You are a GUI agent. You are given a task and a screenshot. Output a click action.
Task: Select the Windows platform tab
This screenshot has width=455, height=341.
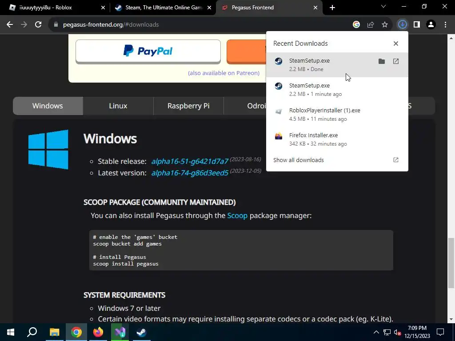point(48,106)
